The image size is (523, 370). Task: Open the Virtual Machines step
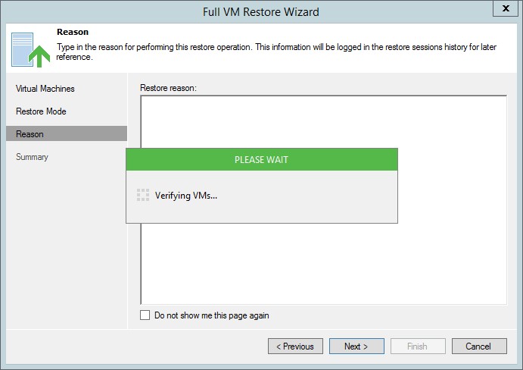(45, 89)
